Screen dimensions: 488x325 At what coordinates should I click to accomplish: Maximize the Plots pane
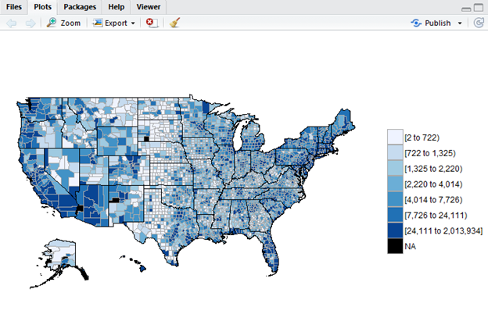[479, 8]
